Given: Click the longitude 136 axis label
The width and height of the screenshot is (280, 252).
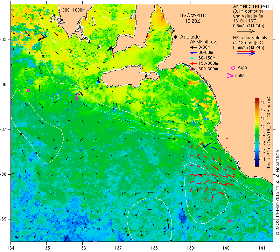Looking at the screenshot, I should [82, 248].
